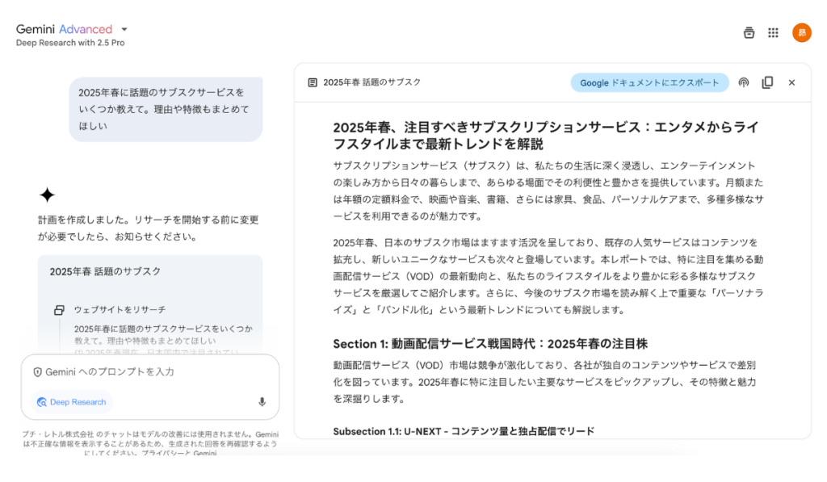
Task: Toggle the Deep Research chip
Action: coord(72,402)
